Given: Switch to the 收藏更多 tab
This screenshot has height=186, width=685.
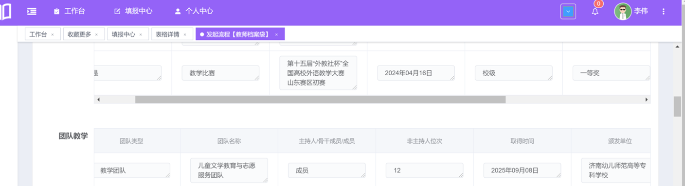Looking at the screenshot, I should click(x=79, y=34).
